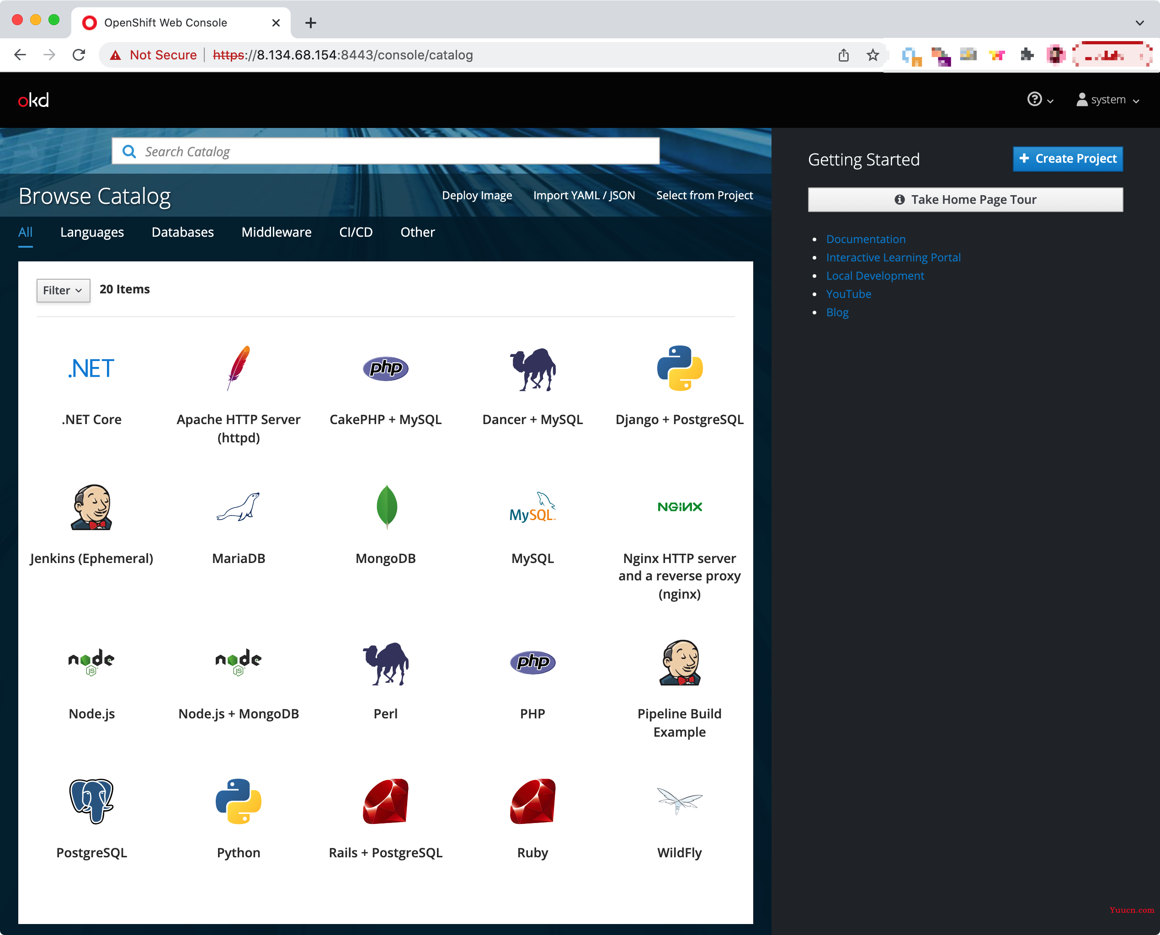Click Deploy Image
The width and height of the screenshot is (1160, 935).
coord(477,195)
